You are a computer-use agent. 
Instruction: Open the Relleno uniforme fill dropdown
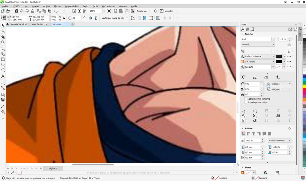(273, 56)
